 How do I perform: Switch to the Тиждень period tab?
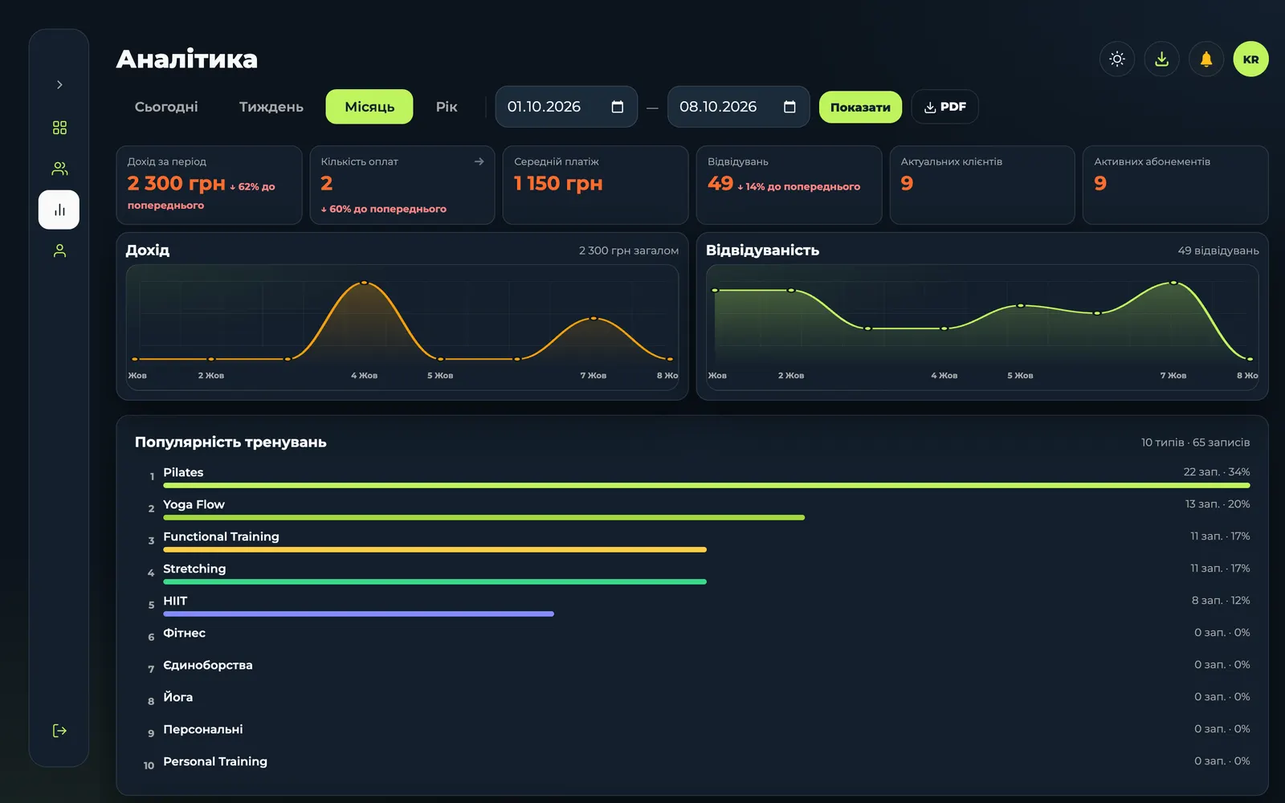tap(271, 107)
